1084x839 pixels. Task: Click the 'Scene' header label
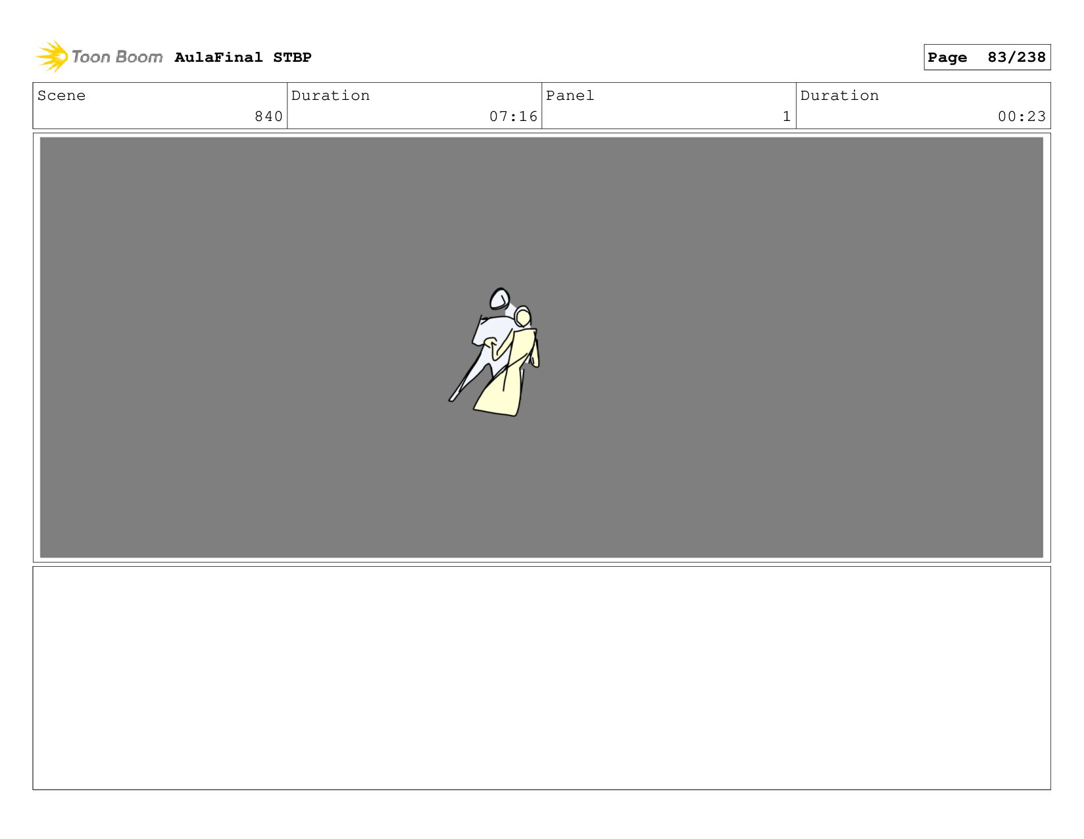pos(61,95)
